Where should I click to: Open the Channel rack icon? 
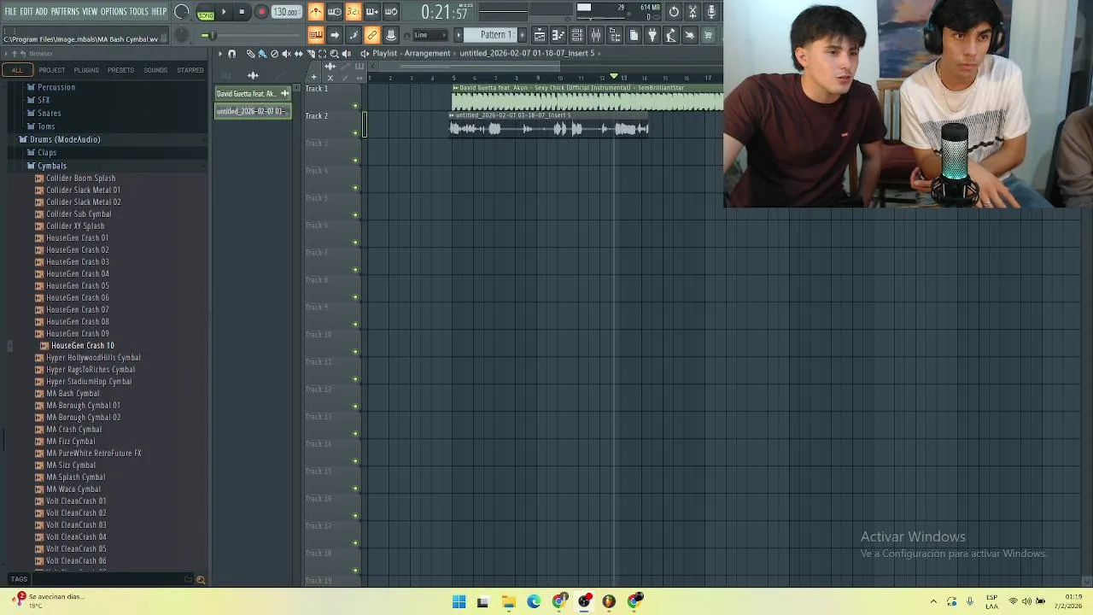[577, 35]
